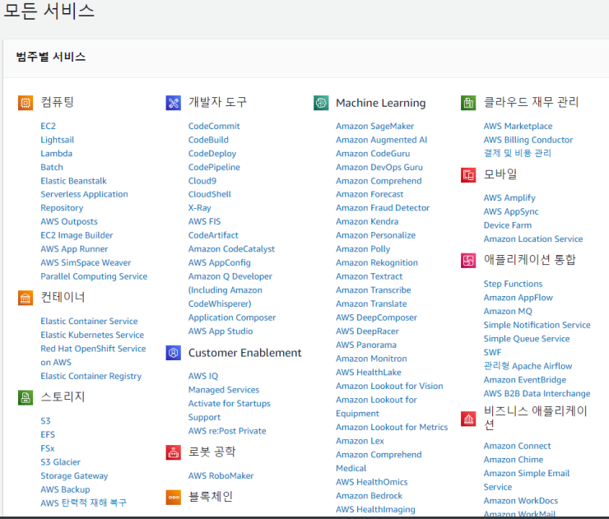The height and width of the screenshot is (519, 609).
Task: Click the 클라우드 재무 관리 category icon
Action: point(468,103)
